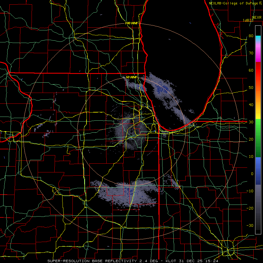Click the -30 value on the dBZ scale

tap(250, 226)
